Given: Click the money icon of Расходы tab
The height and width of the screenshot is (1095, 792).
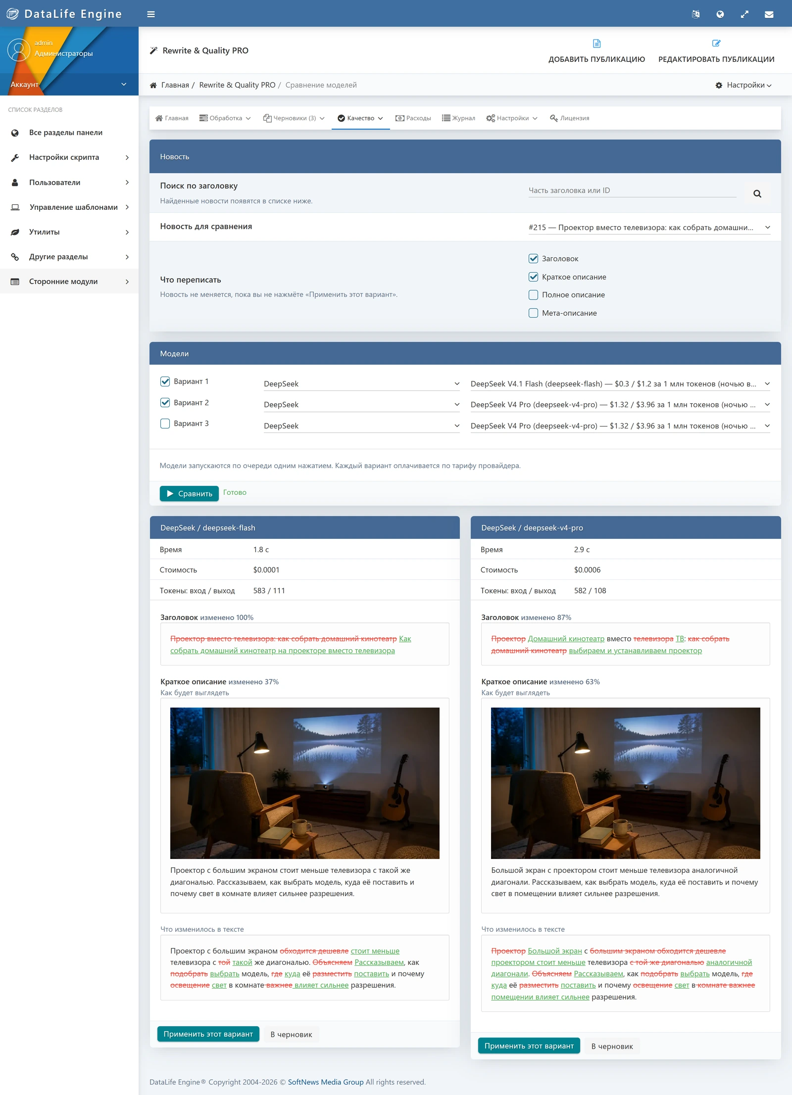Looking at the screenshot, I should tap(400, 118).
